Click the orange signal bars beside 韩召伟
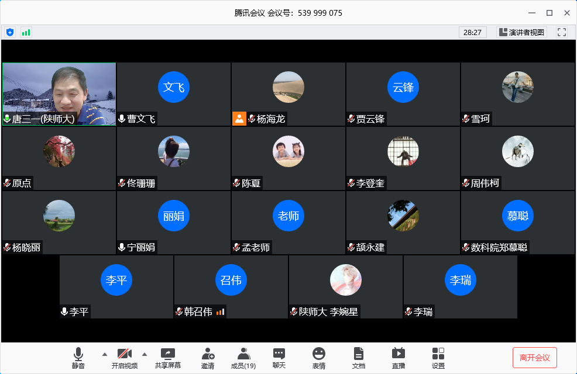 [x=220, y=312]
